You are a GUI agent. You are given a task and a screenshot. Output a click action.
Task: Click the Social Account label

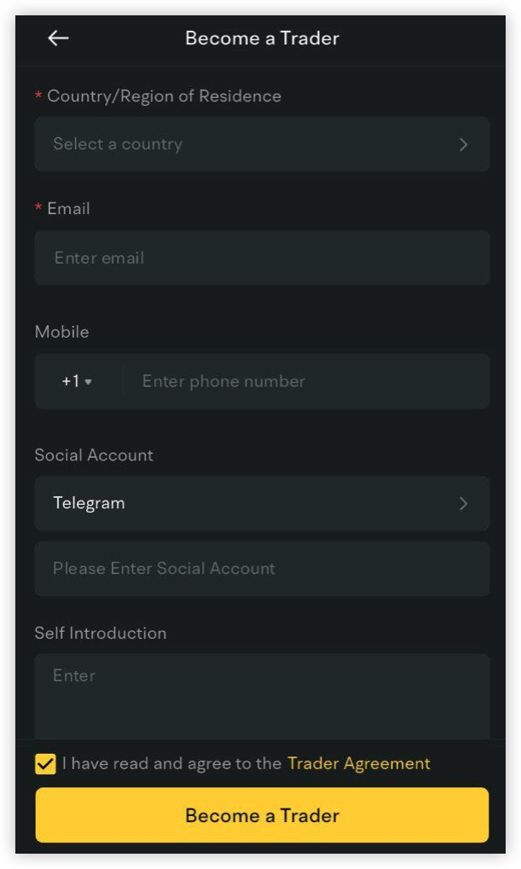94,455
